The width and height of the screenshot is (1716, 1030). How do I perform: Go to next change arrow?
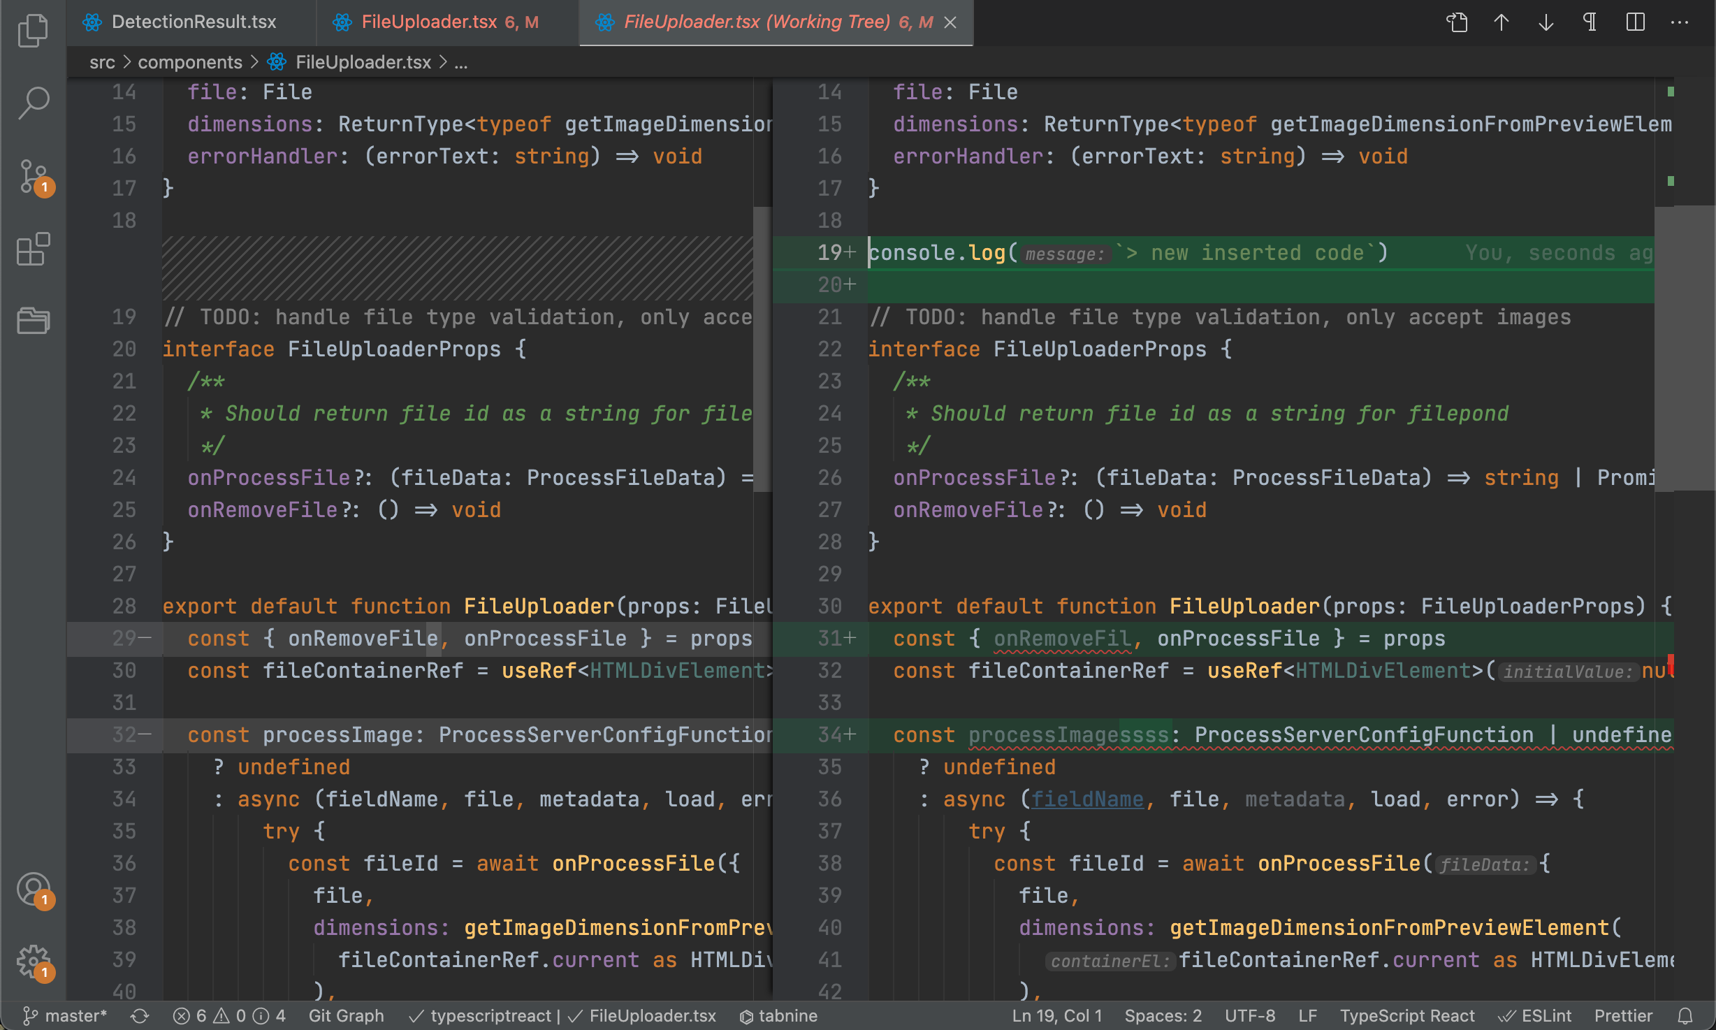coord(1546,22)
